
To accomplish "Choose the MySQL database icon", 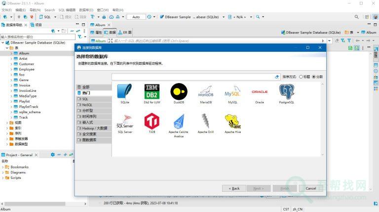I will [x=232, y=92].
